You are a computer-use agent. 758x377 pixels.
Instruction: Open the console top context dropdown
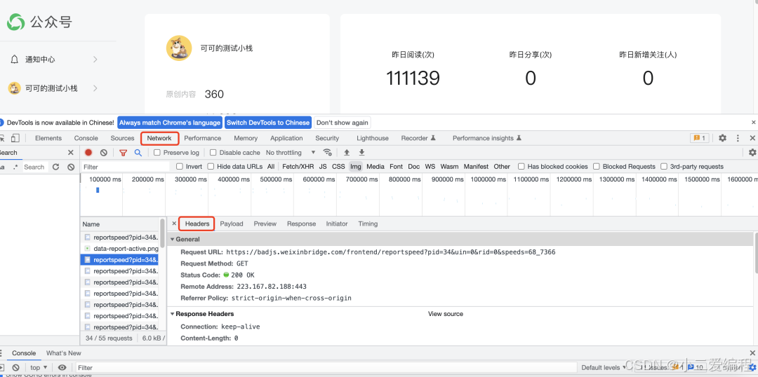[x=39, y=367]
